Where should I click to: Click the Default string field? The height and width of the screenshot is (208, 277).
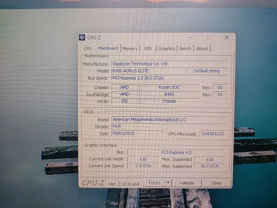coord(207,71)
